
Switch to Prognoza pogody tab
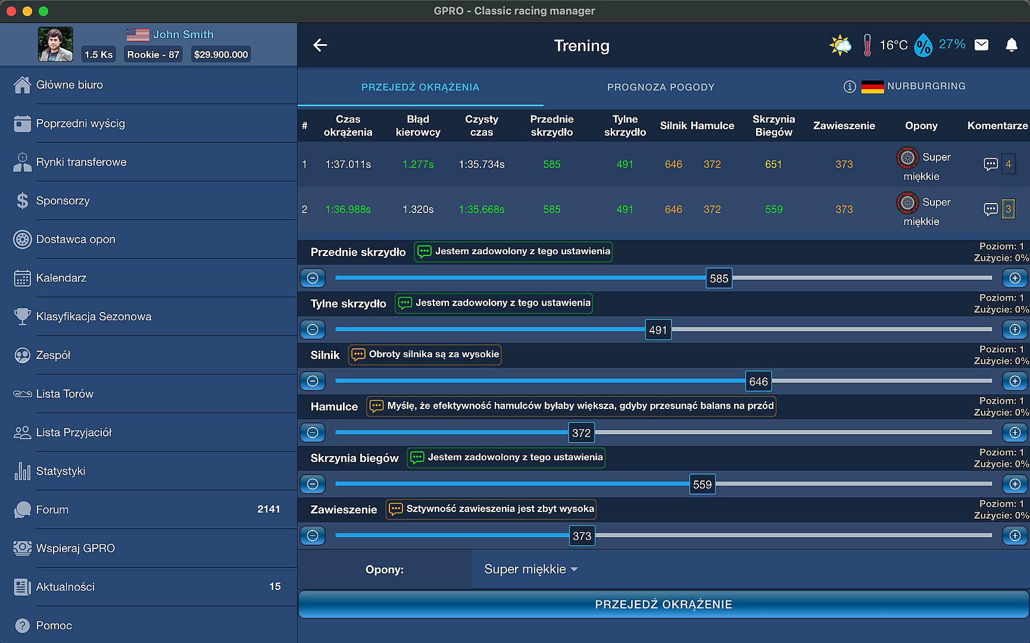pyautogui.click(x=661, y=87)
